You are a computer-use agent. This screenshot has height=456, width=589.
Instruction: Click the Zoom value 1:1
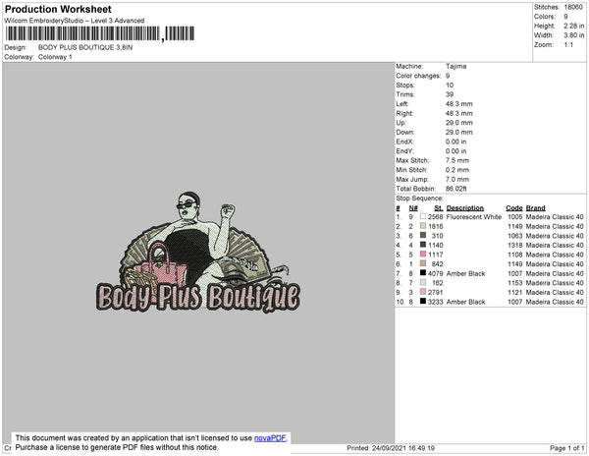568,45
